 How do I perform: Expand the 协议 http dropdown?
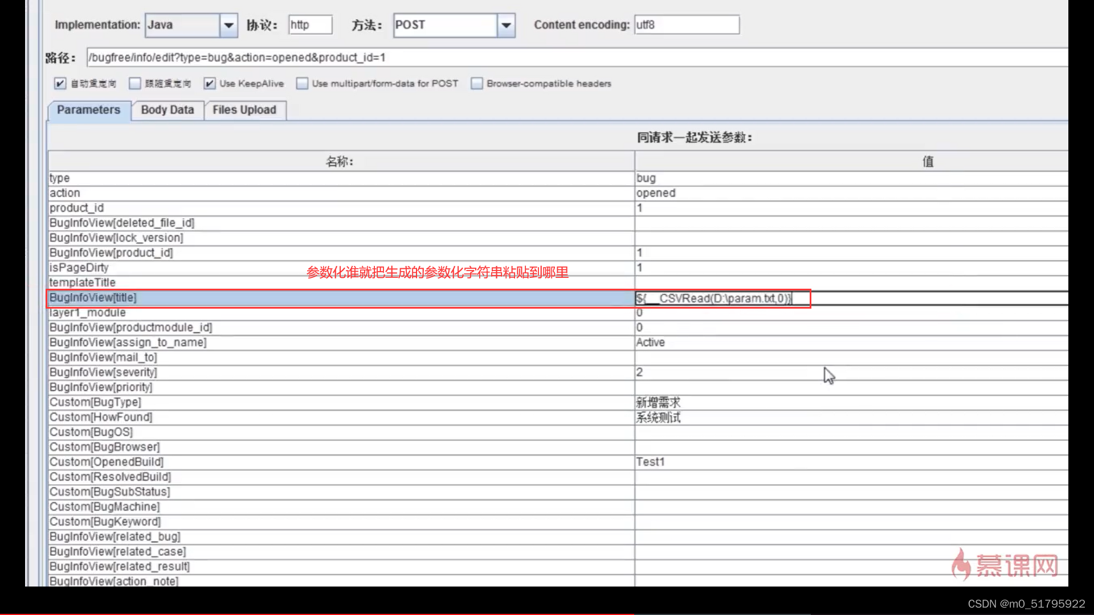point(311,24)
